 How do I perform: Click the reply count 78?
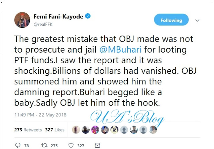pyautogui.click(x=26, y=146)
